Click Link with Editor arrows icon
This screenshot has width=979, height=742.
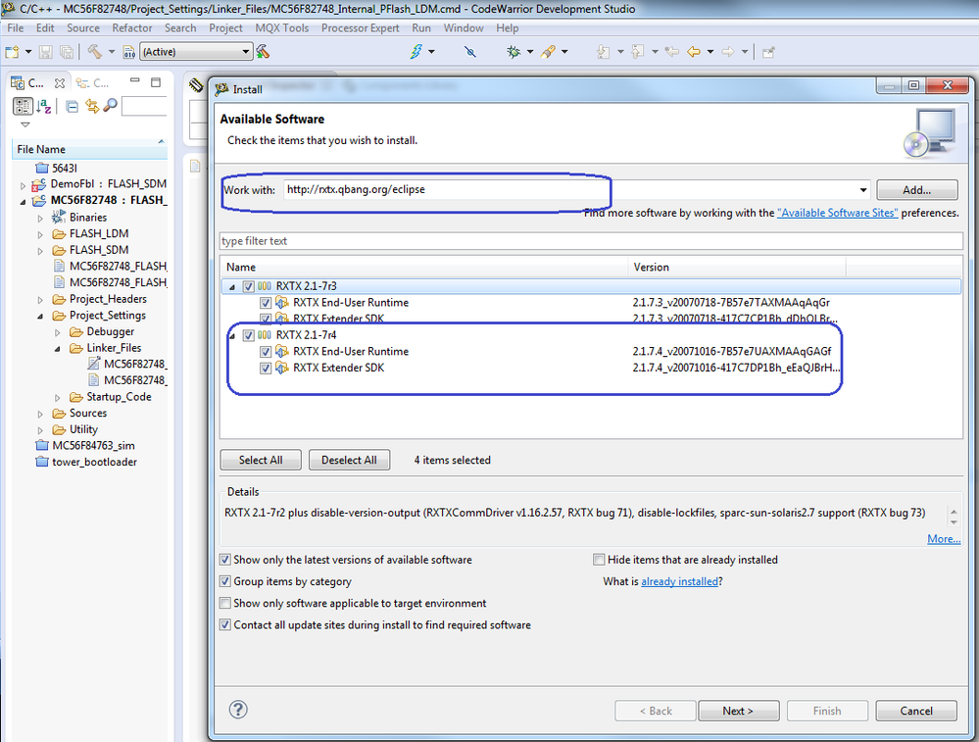click(x=92, y=106)
